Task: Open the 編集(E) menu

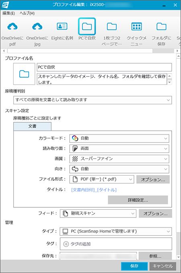Action: click(8, 13)
